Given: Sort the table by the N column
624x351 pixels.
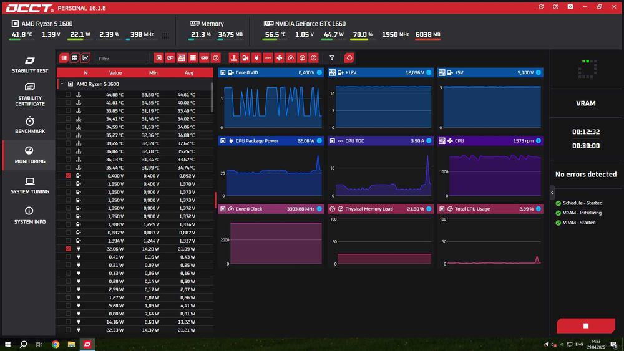Looking at the screenshot, I should [85, 73].
